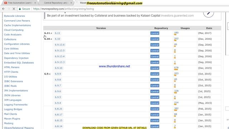
Task: Select TestNG version 6.9.13.4
Action: click(x=60, y=57)
